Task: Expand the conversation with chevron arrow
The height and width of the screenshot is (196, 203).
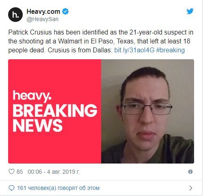Action: [191, 188]
